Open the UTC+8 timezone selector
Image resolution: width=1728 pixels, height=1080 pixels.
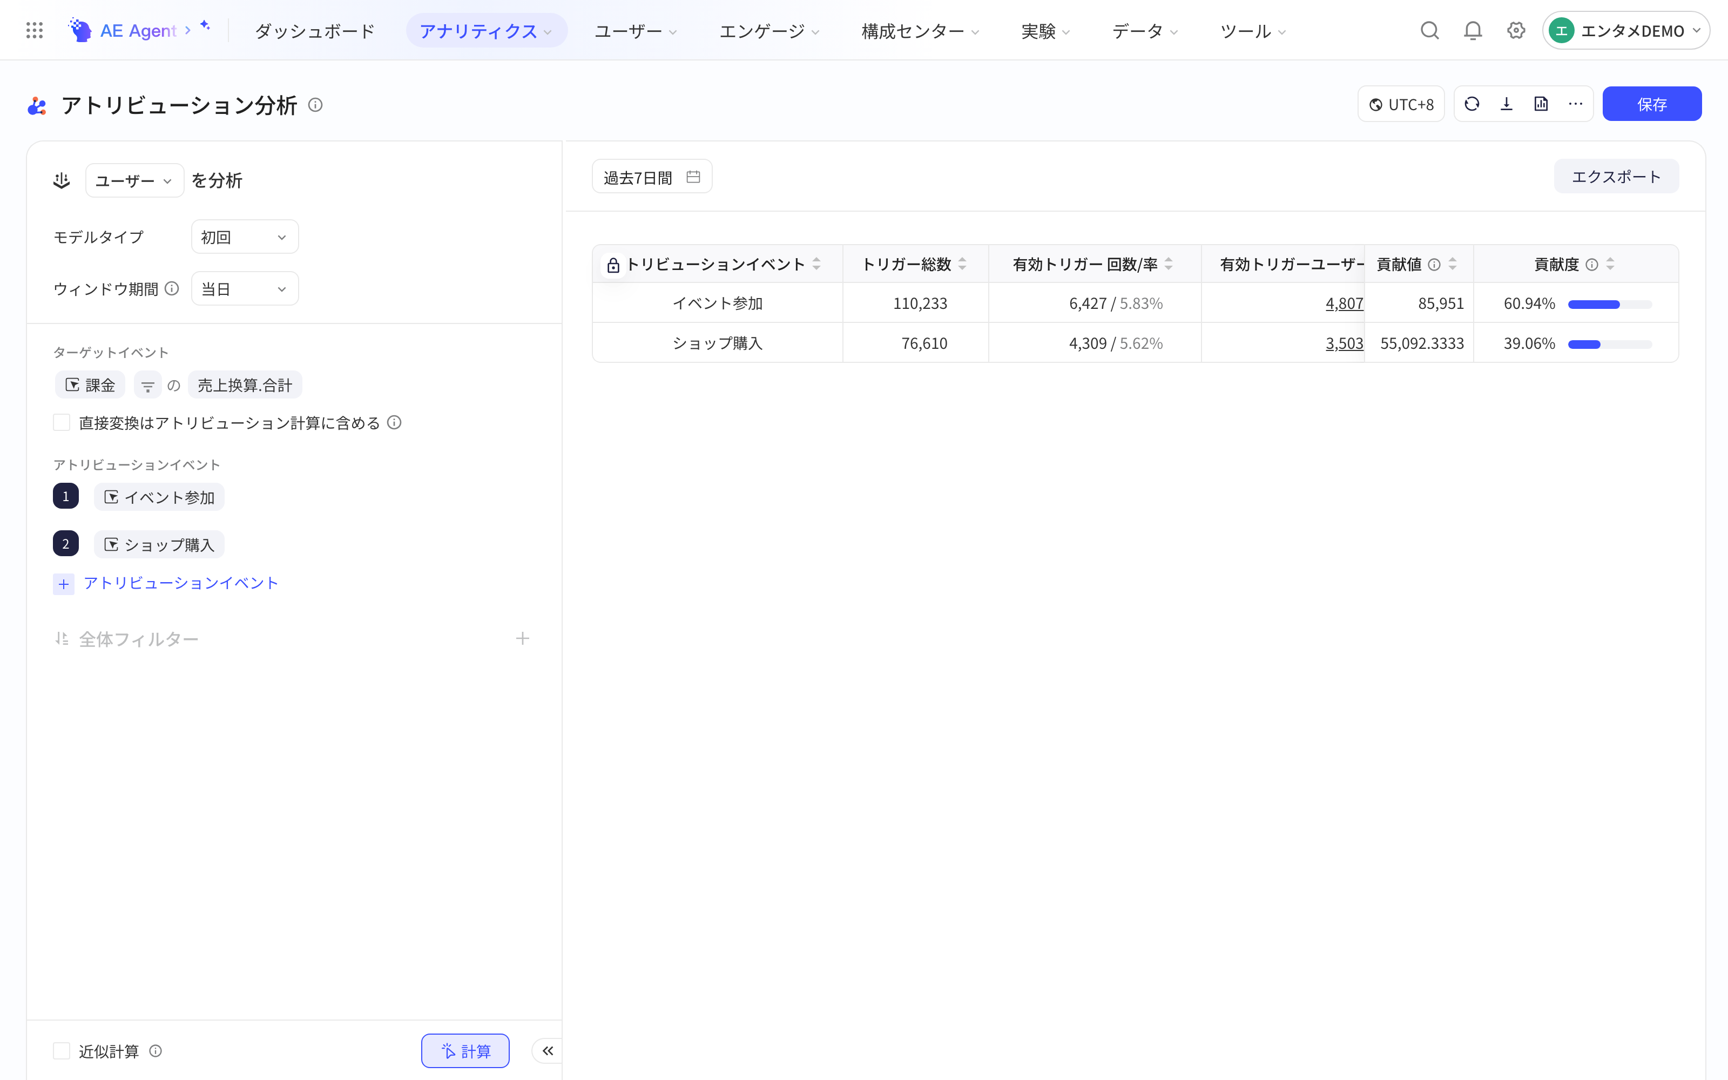tap(1401, 104)
